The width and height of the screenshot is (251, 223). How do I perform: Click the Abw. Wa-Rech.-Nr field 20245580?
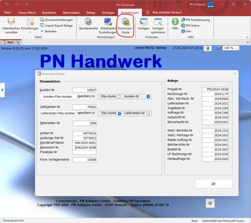coord(215,99)
